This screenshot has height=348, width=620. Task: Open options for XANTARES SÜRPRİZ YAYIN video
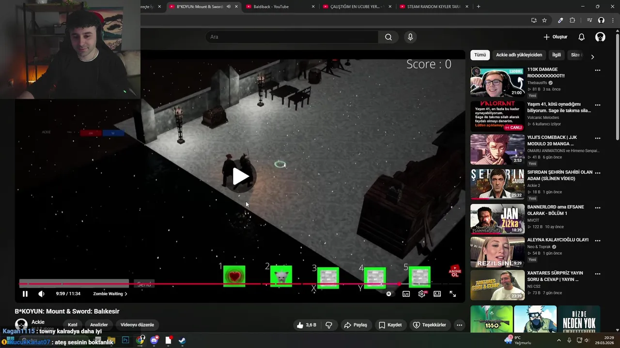click(598, 274)
